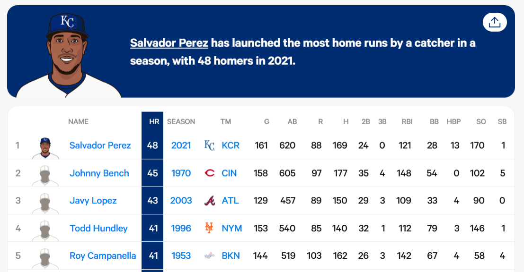Click the share icon in the banner
The image size is (524, 272).
point(495,22)
